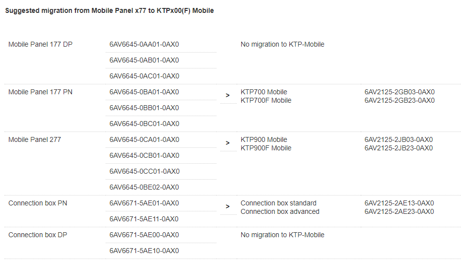Open the KTP900 Mobile link
461x263 pixels.
tap(263, 139)
